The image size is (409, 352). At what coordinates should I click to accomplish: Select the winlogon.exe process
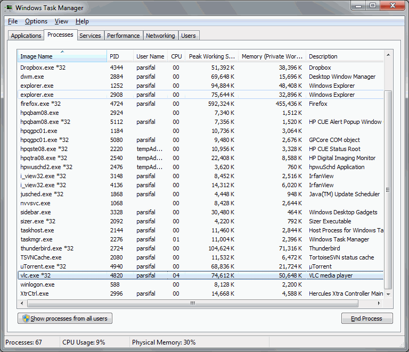click(201, 284)
